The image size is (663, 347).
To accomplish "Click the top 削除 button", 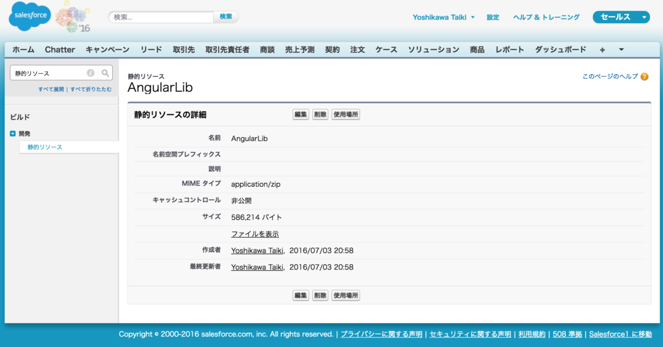I will tap(320, 114).
